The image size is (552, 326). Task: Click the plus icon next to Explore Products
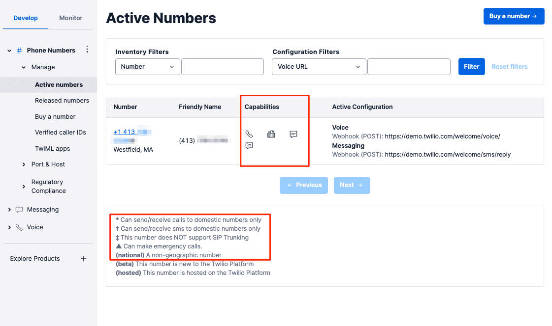tap(83, 258)
